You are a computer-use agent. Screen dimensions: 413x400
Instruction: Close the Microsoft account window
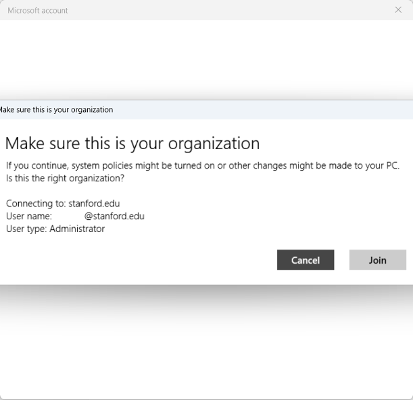tap(398, 10)
